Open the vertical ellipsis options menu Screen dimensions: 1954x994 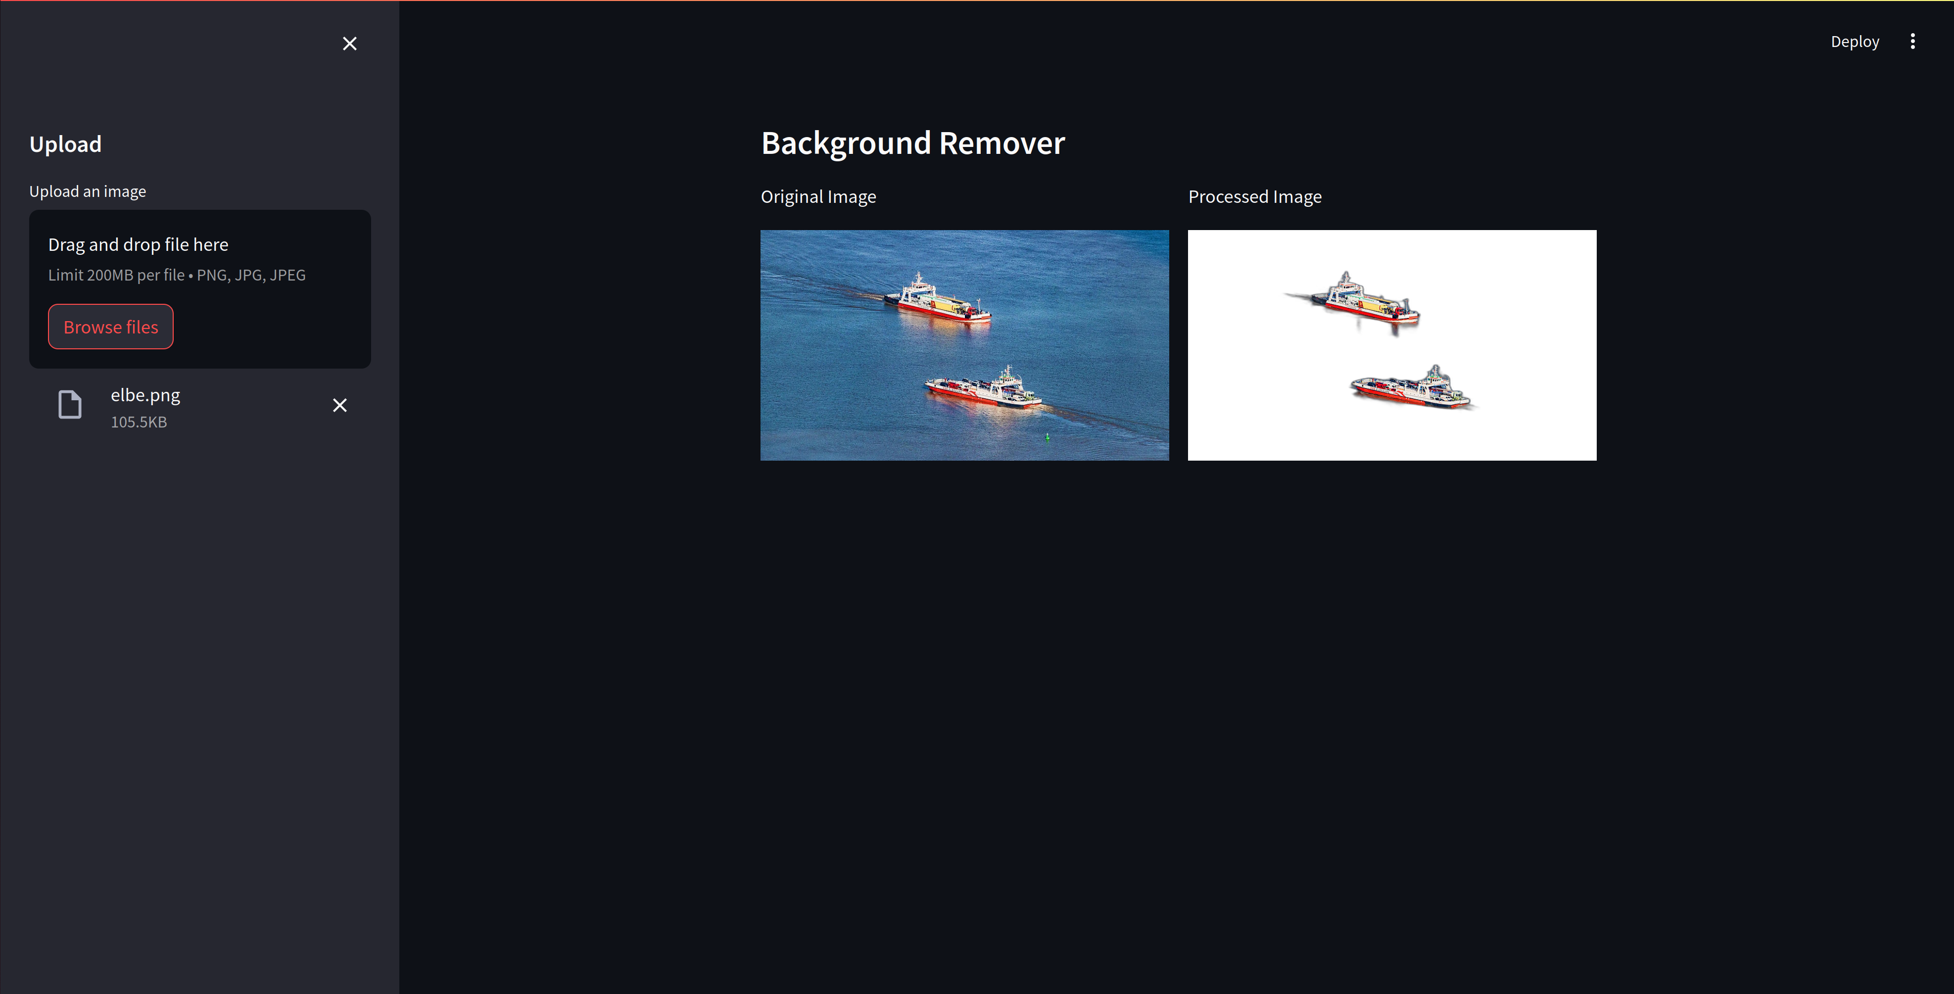click(x=1913, y=41)
